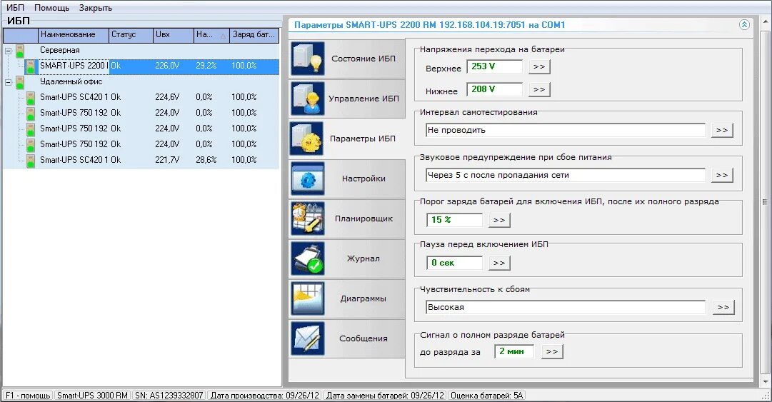This screenshot has width=772, height=402.
Task: Click the 208 V lower voltage field
Action: (494, 89)
